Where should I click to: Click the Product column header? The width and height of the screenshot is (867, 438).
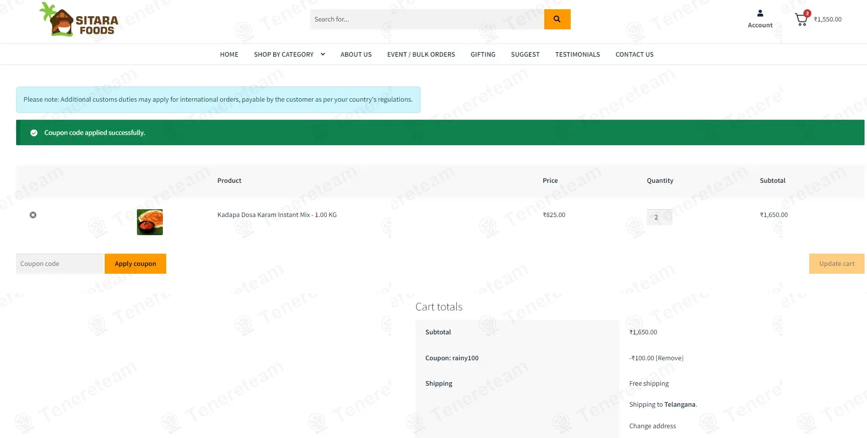click(229, 180)
